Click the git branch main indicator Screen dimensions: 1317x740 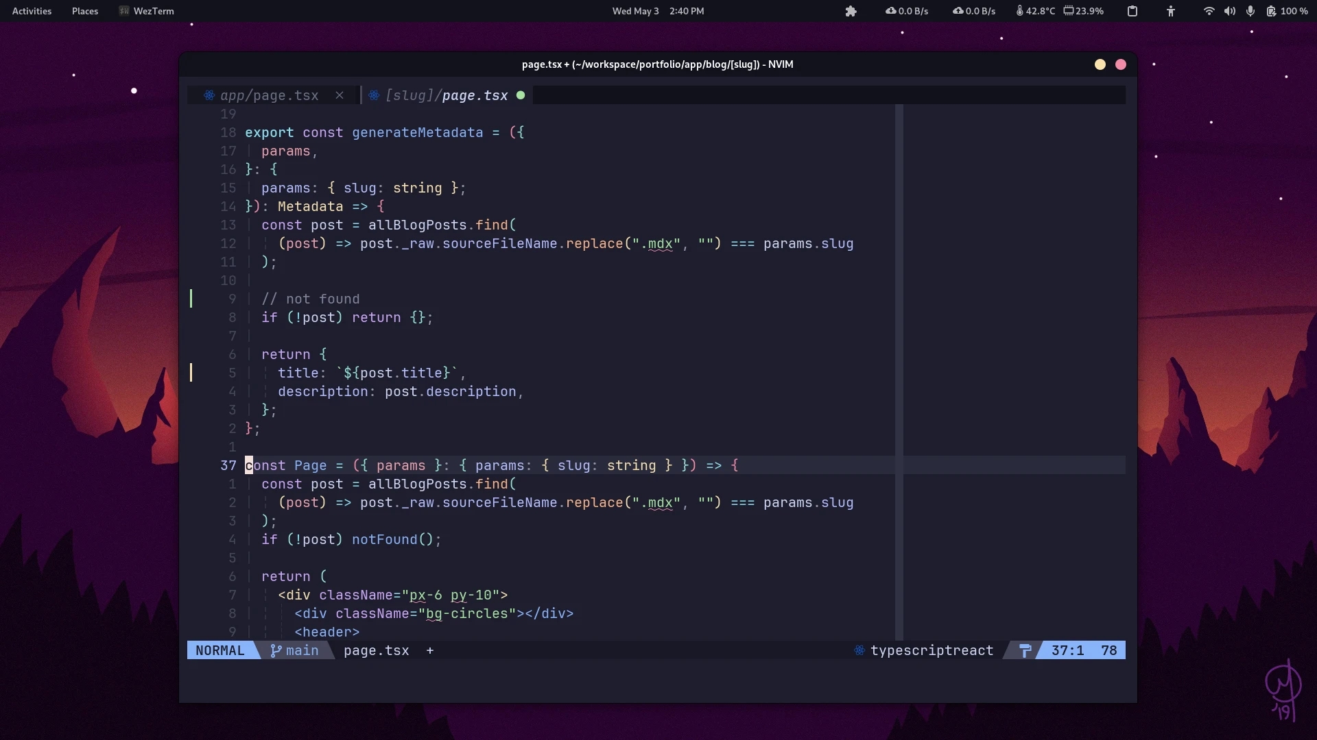point(294,650)
